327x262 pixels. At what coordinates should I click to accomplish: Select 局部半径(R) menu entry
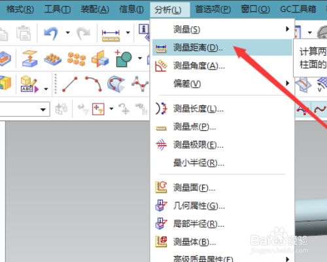[222, 224]
